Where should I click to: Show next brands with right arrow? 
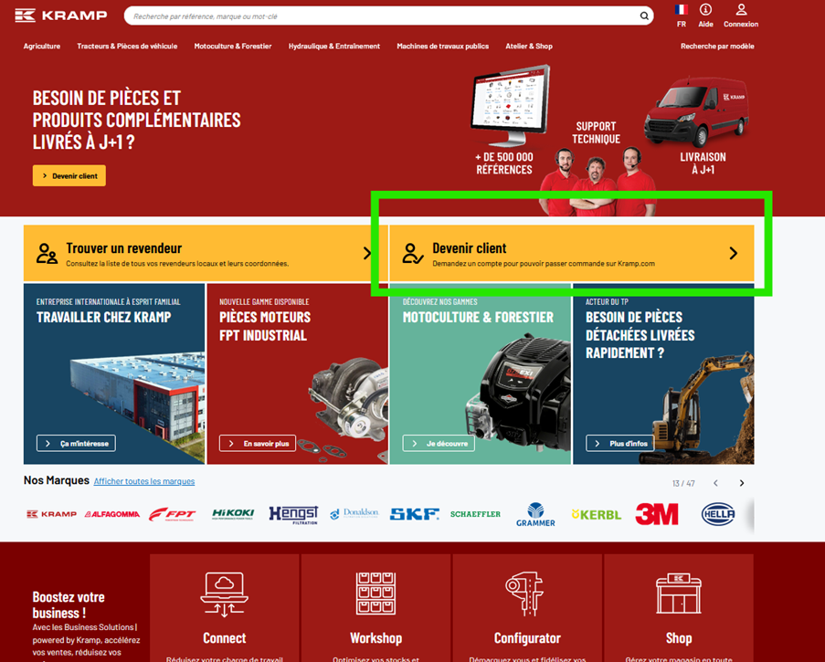pyautogui.click(x=742, y=483)
